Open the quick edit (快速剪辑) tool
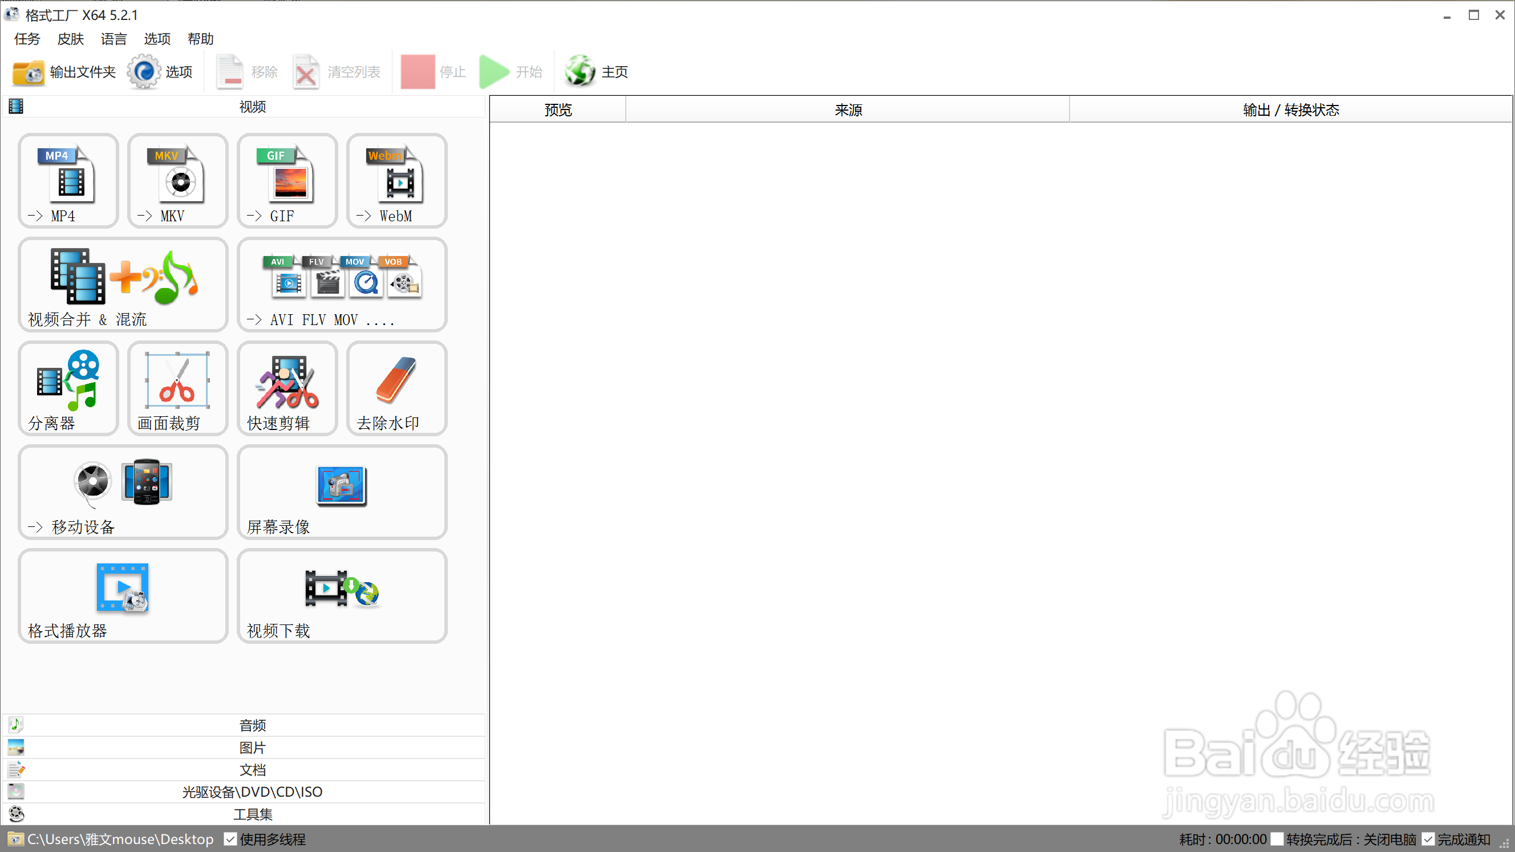Viewport: 1515px width, 852px height. (x=287, y=388)
